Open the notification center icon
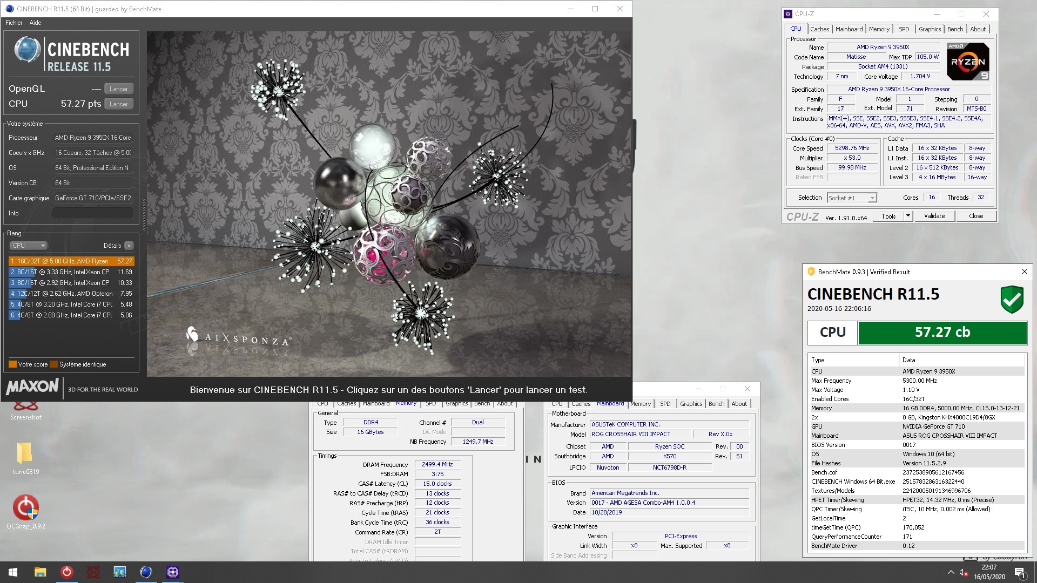This screenshot has width=1037, height=583. pos(1019,573)
